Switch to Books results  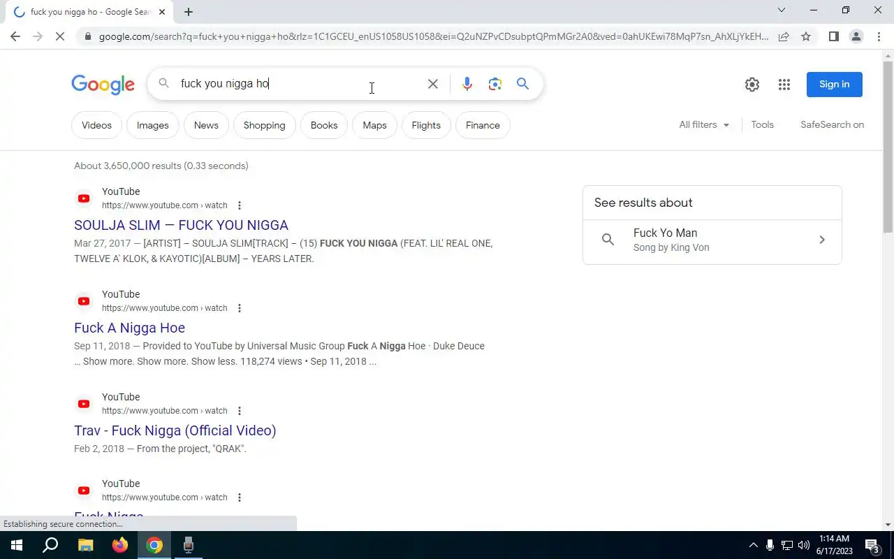tap(324, 126)
